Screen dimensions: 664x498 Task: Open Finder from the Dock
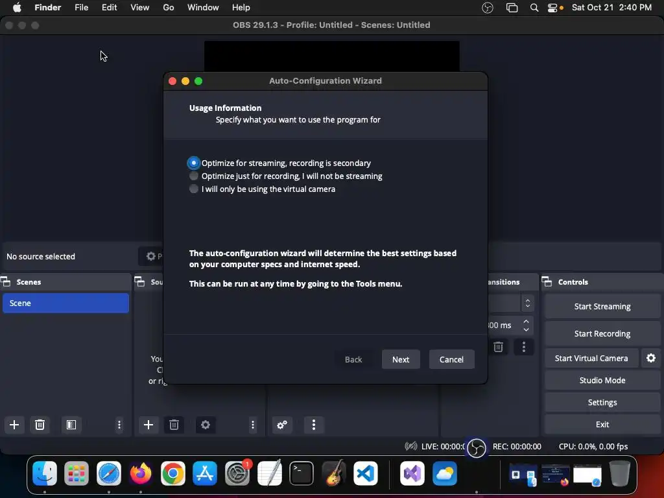click(45, 473)
